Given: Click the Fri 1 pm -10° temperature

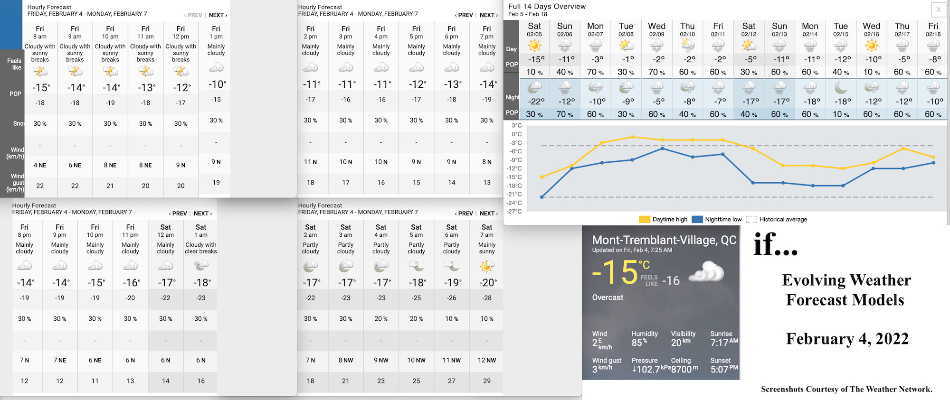Looking at the screenshot, I should tap(217, 84).
